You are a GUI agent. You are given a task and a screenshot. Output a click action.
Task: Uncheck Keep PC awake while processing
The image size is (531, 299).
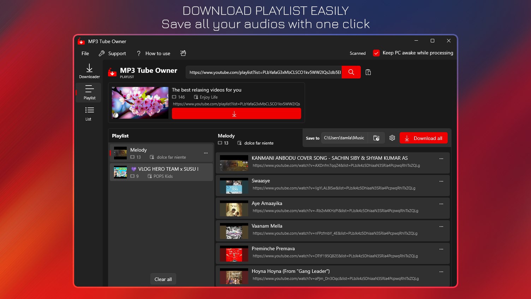pyautogui.click(x=376, y=53)
